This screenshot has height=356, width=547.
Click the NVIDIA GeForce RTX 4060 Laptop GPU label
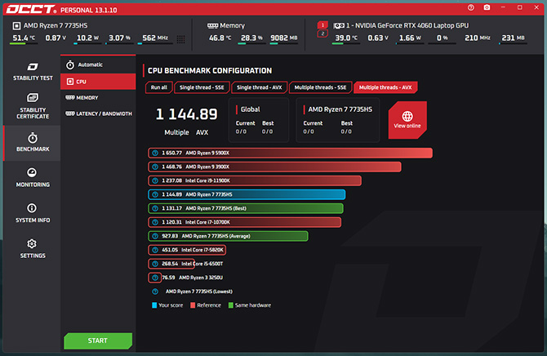click(407, 25)
